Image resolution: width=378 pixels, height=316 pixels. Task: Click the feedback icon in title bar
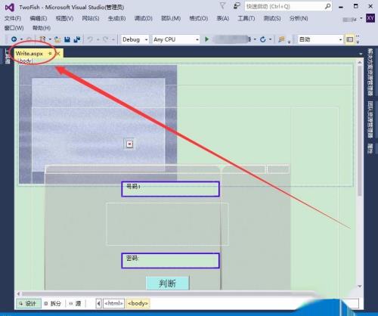(x=237, y=6)
